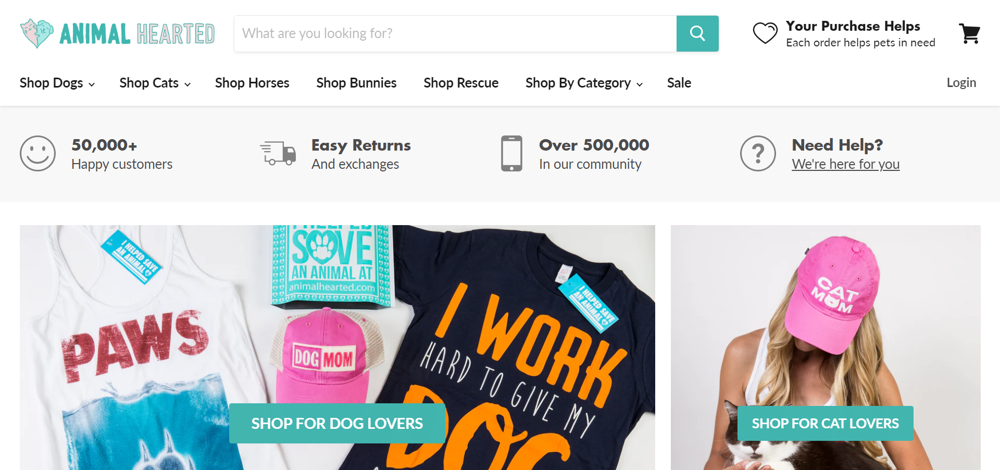Click the search magnifier icon
Screen dimensions: 1000x470
[697, 33]
